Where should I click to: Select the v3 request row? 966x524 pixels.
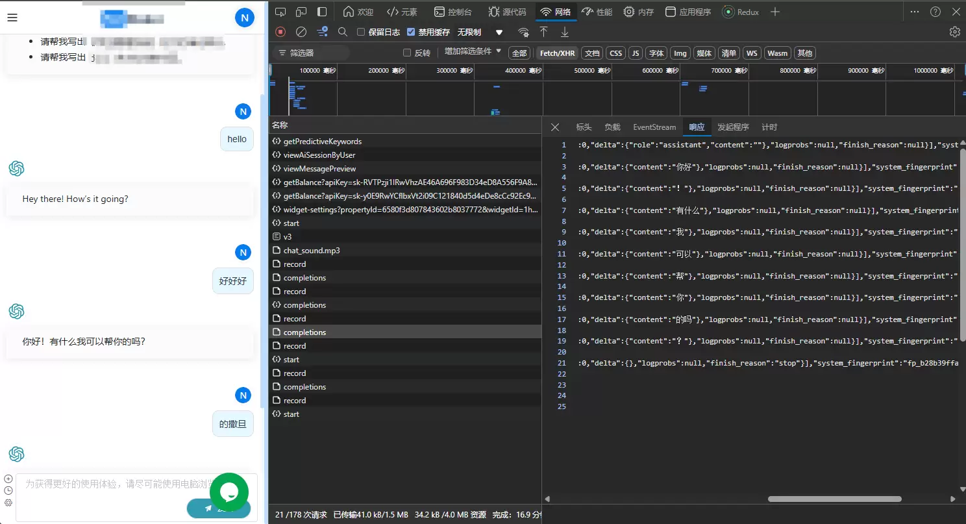point(405,237)
